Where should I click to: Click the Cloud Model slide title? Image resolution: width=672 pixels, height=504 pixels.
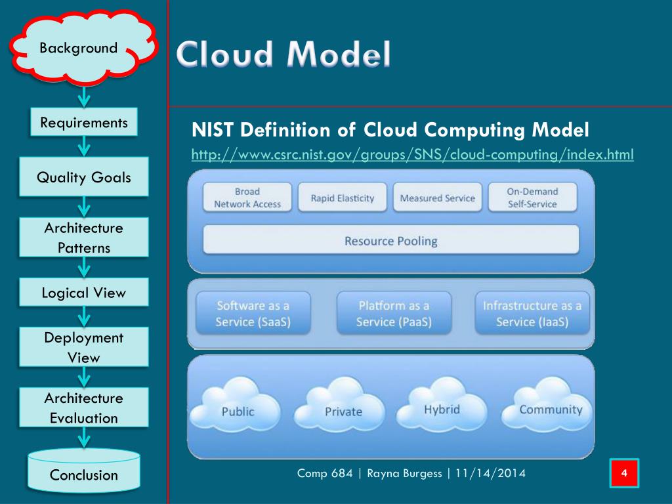(x=283, y=54)
